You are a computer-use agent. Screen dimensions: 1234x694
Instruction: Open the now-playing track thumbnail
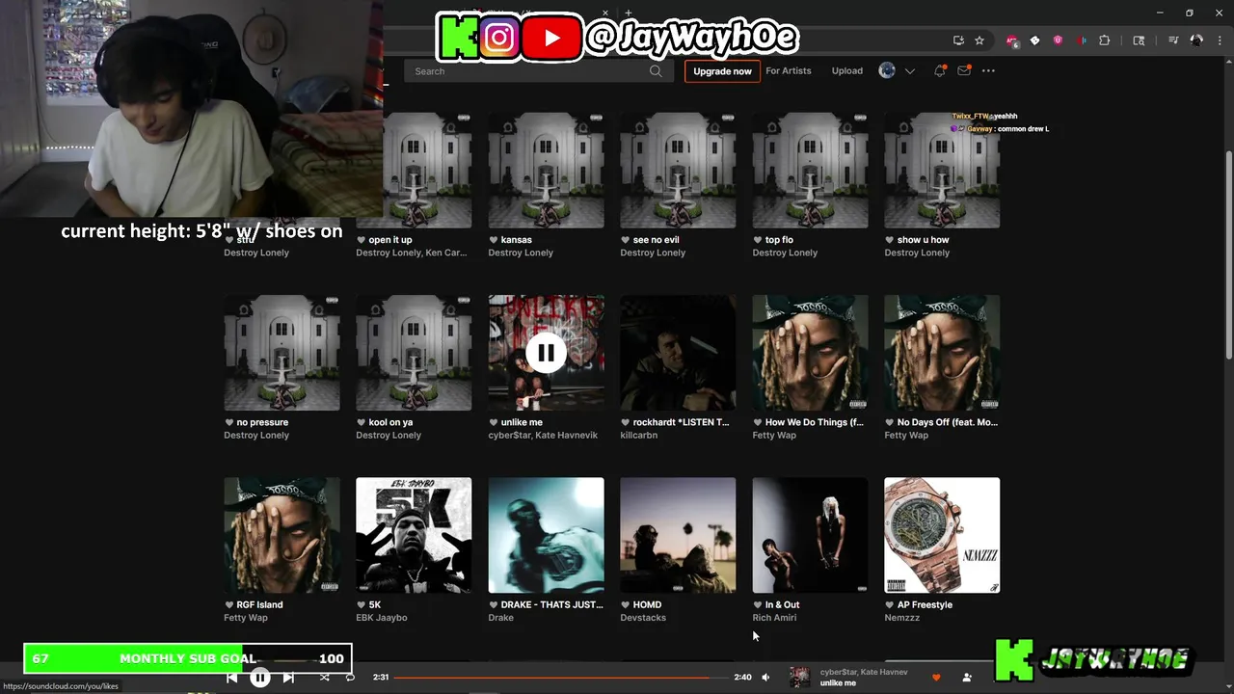(799, 678)
